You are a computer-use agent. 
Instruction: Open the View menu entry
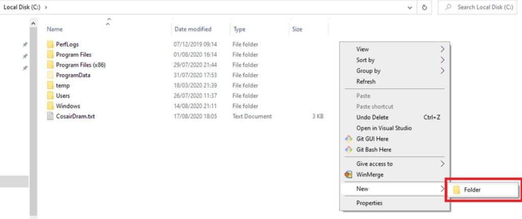coord(395,49)
